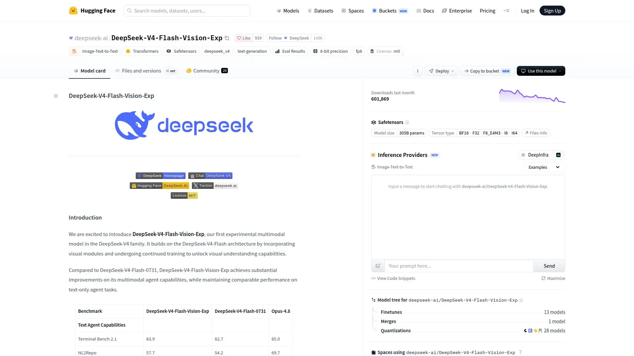The image size is (634, 356).
Task: Open Enterprise in the top navigation
Action: point(457,11)
